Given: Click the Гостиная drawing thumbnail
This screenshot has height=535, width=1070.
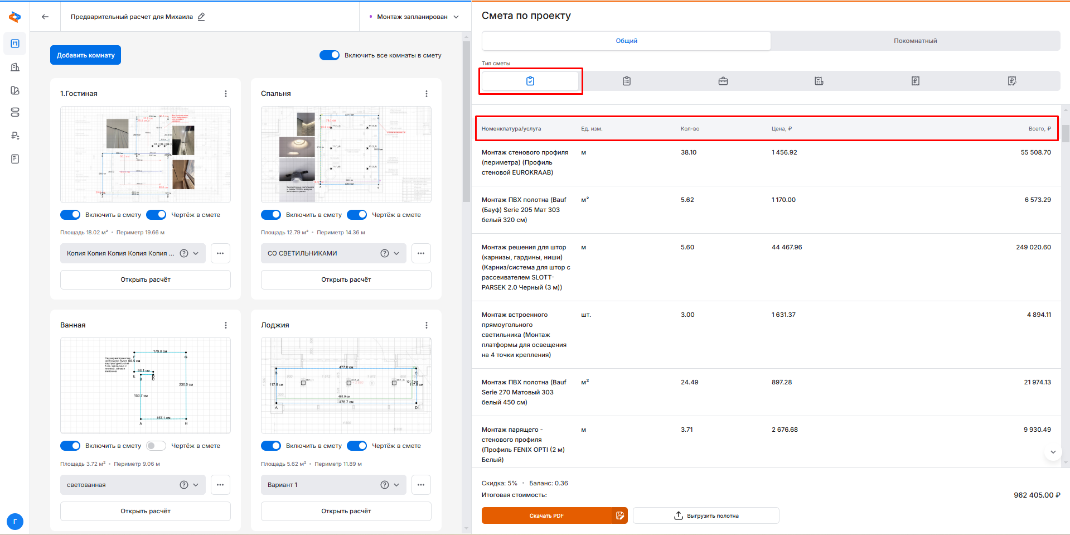Looking at the screenshot, I should point(146,155).
